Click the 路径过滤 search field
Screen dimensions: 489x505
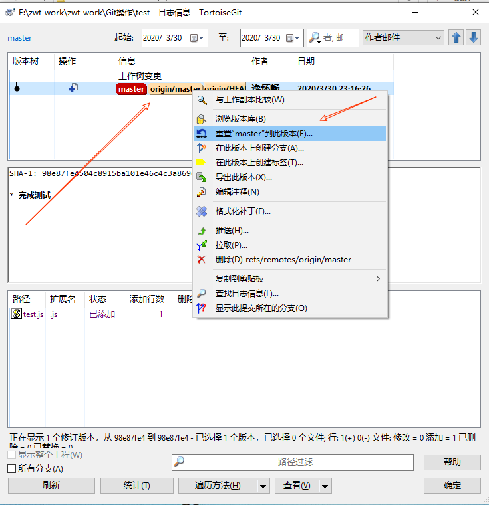pyautogui.click(x=293, y=462)
